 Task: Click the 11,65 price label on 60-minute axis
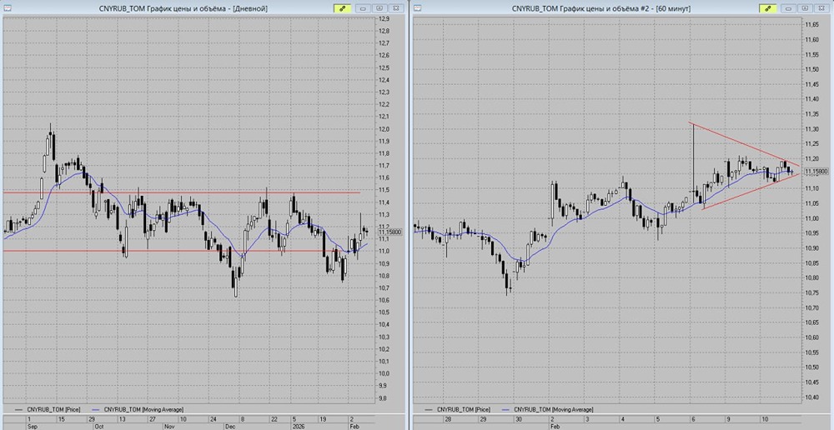(811, 24)
